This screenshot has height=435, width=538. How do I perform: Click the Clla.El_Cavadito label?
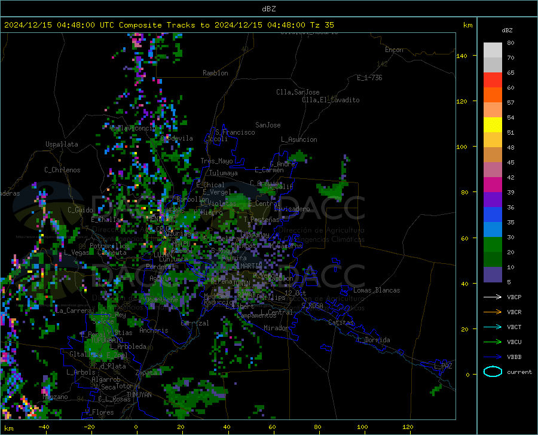[331, 100]
